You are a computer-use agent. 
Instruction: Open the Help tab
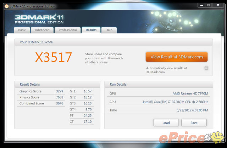click(109, 30)
